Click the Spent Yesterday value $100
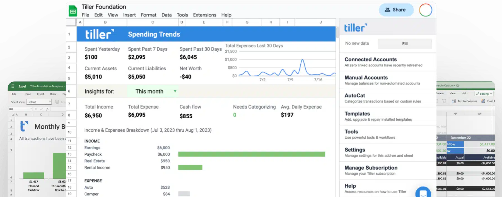The image size is (502, 197). tap(91, 57)
